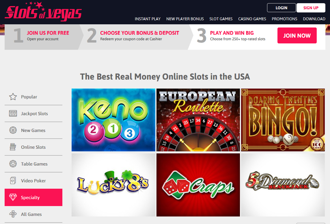Open the Instant Play menu item
The width and height of the screenshot is (330, 224).
(x=148, y=19)
